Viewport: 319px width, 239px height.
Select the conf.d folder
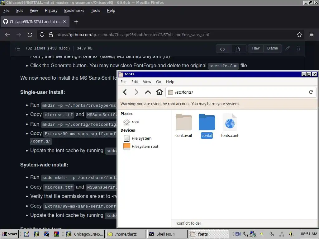[x=207, y=126]
